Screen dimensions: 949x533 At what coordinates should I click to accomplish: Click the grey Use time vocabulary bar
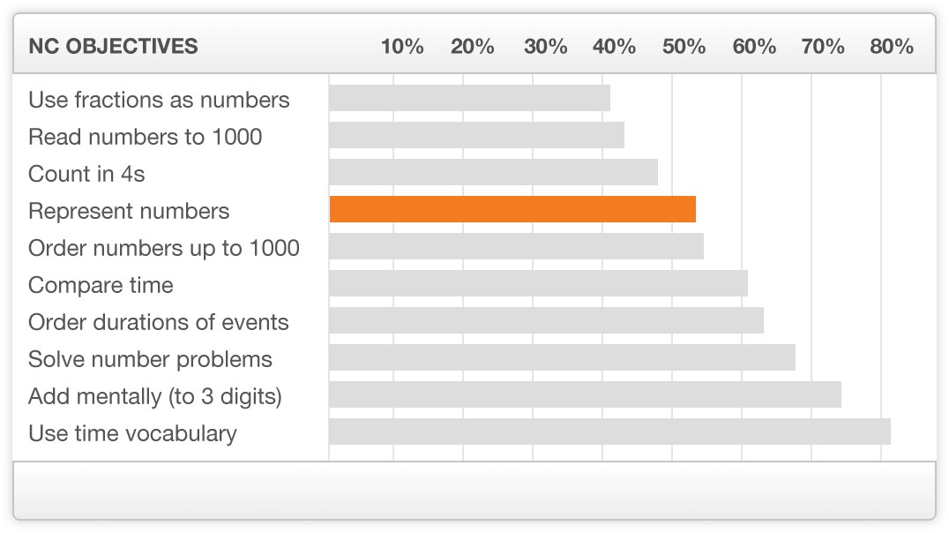click(x=610, y=432)
